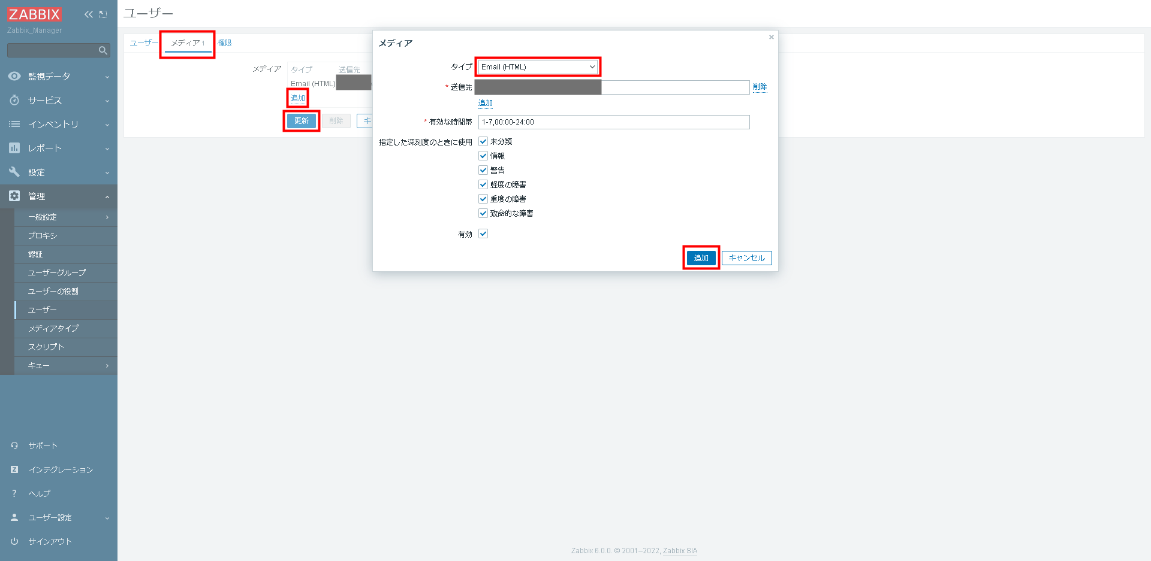Click the サポート headset icon
This screenshot has height=561, width=1151.
pyautogui.click(x=14, y=445)
